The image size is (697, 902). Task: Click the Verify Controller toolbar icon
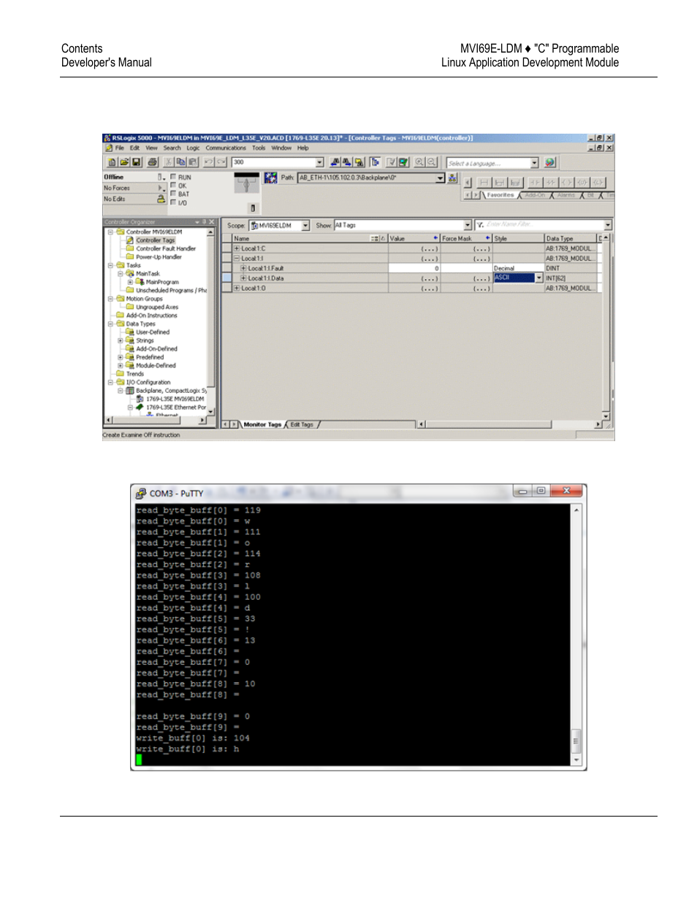pyautogui.click(x=403, y=162)
